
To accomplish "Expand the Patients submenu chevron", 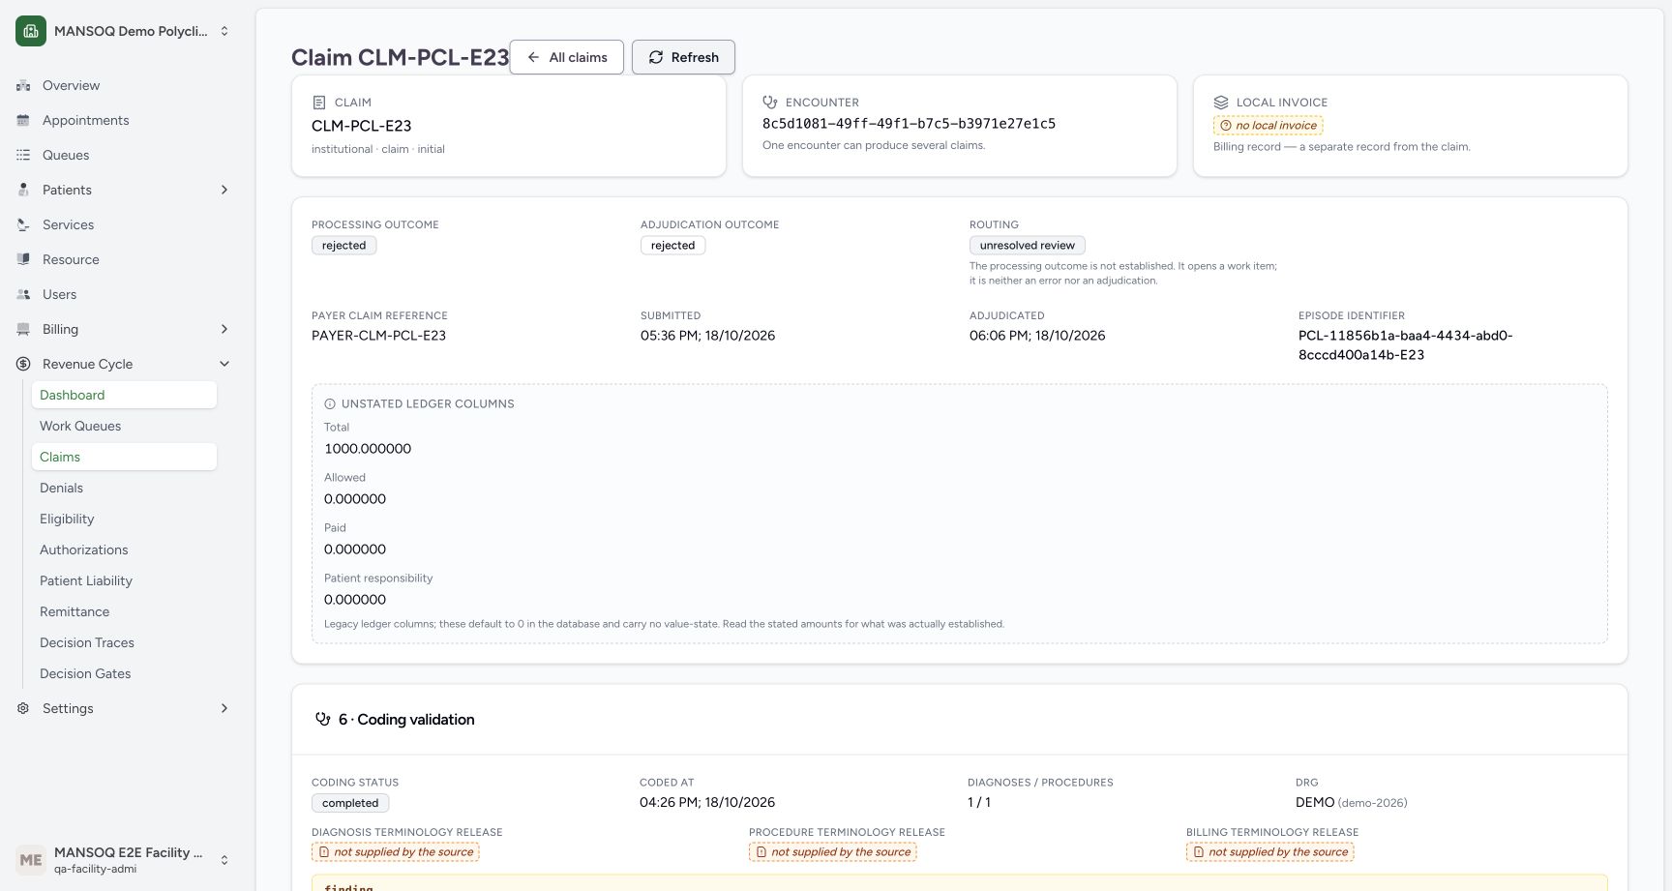I will (x=224, y=190).
